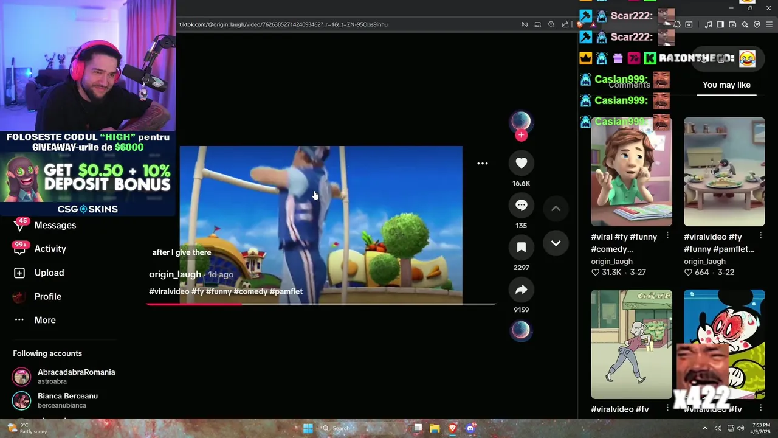Show hidden system tray icons
Screen dimensions: 778x438
pos(705,428)
